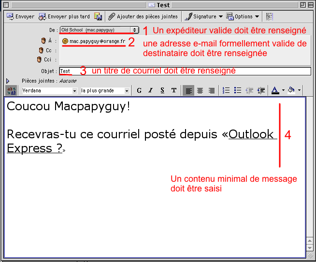The height and width of the screenshot is (262, 316).
Task: Click the Cc contact icon
Action: tap(41, 50)
